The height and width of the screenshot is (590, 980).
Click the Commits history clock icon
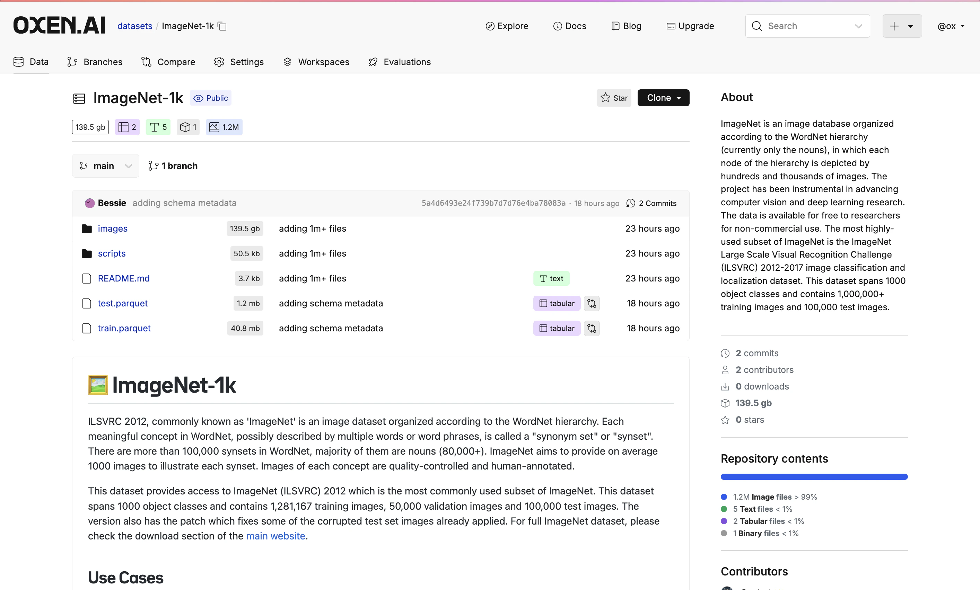pos(630,204)
